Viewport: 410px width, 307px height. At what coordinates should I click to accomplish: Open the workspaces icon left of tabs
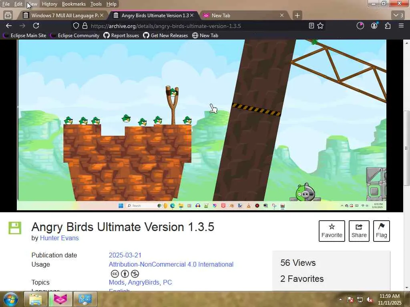tap(8, 16)
